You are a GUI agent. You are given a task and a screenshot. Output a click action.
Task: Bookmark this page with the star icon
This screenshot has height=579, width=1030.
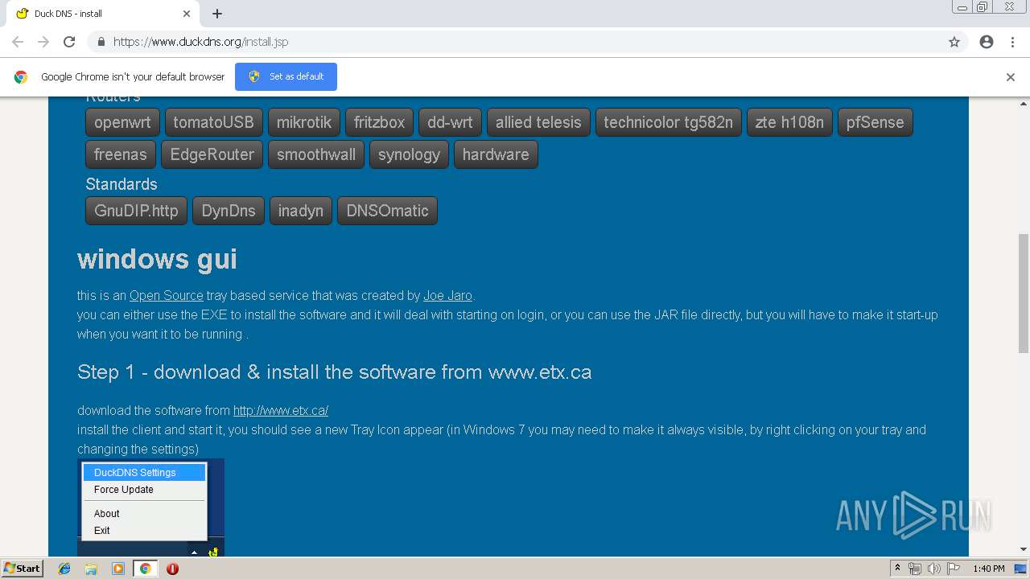[954, 42]
